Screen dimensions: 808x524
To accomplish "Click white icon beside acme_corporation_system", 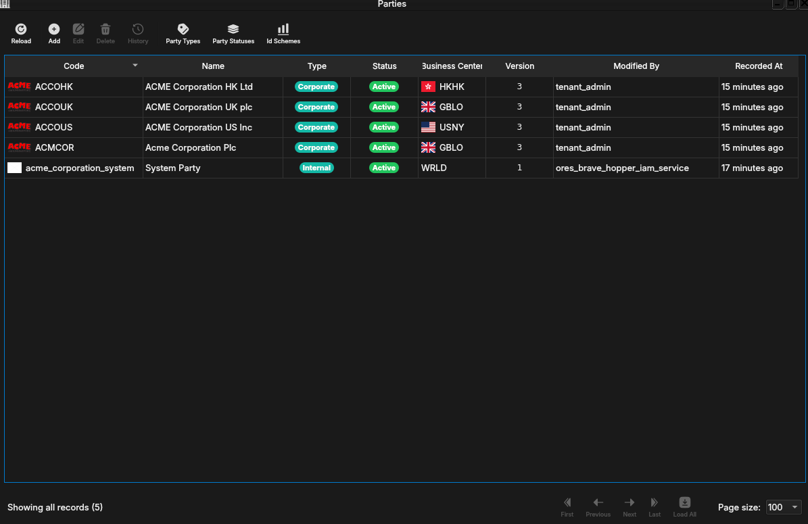I will [x=14, y=168].
